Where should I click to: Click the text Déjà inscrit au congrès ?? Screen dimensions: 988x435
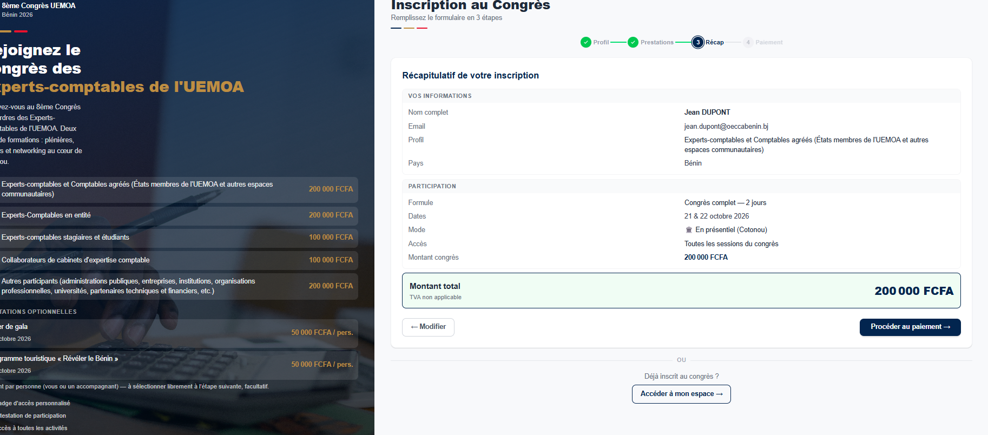[682, 377]
